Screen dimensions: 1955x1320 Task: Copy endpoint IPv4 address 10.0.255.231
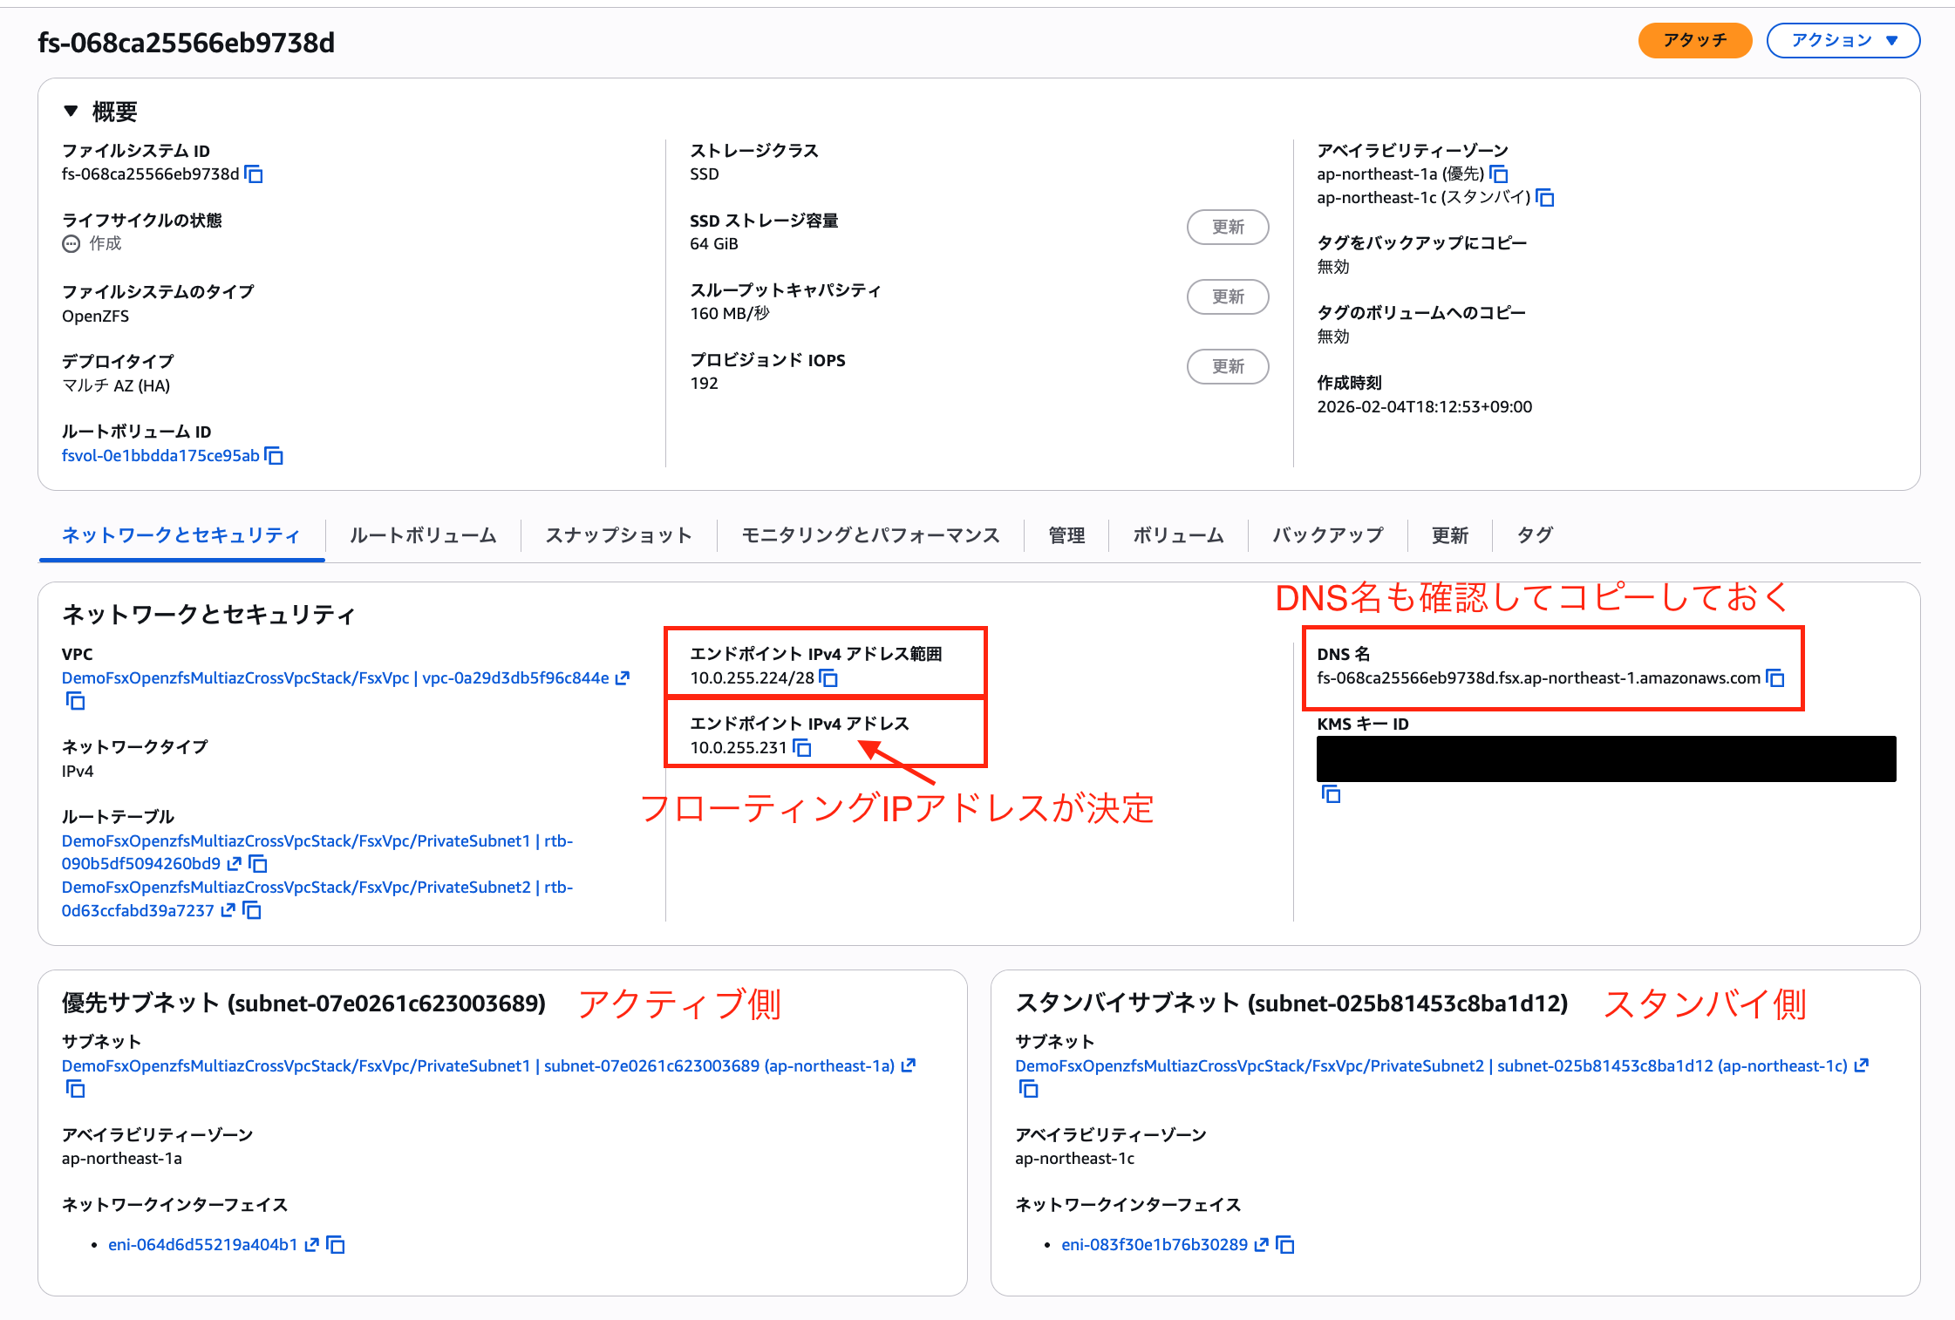[x=802, y=748]
